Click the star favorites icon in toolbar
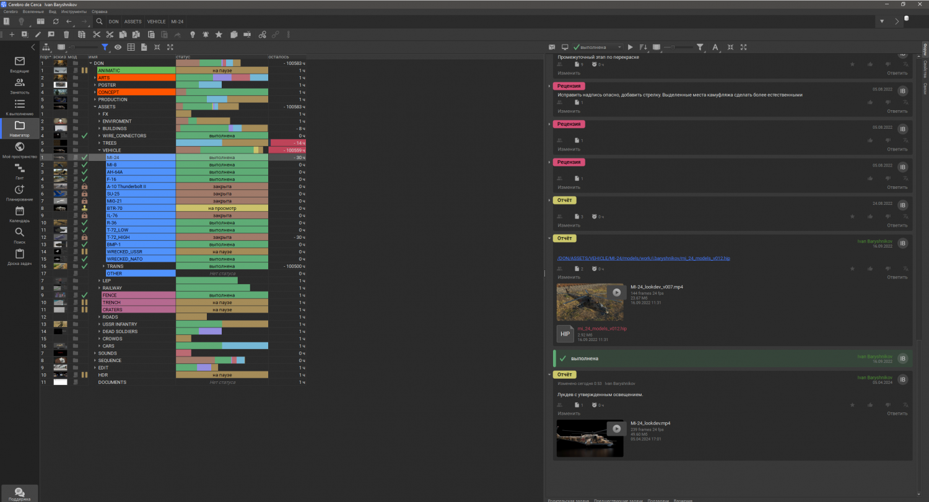The height and width of the screenshot is (502, 929). 219,35
